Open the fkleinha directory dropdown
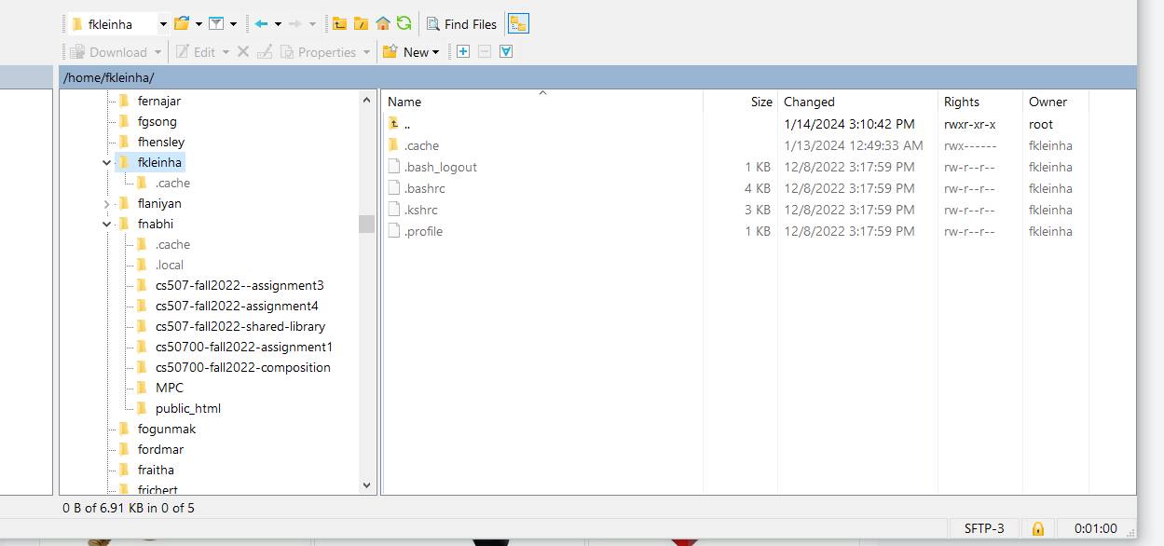The image size is (1164, 546). coord(163,24)
